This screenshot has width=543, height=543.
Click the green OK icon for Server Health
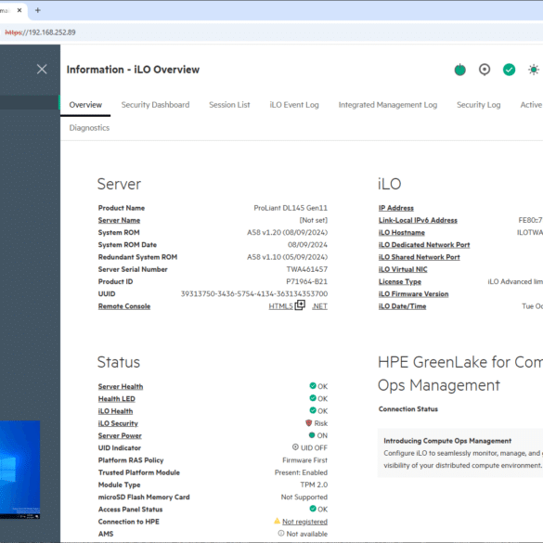pyautogui.click(x=313, y=386)
